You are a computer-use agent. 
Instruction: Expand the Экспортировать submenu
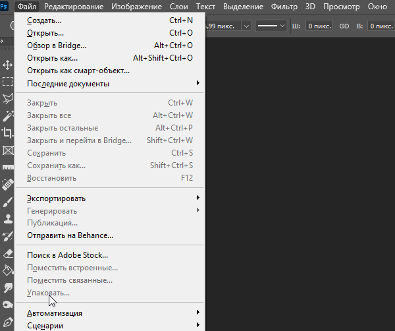(x=110, y=198)
